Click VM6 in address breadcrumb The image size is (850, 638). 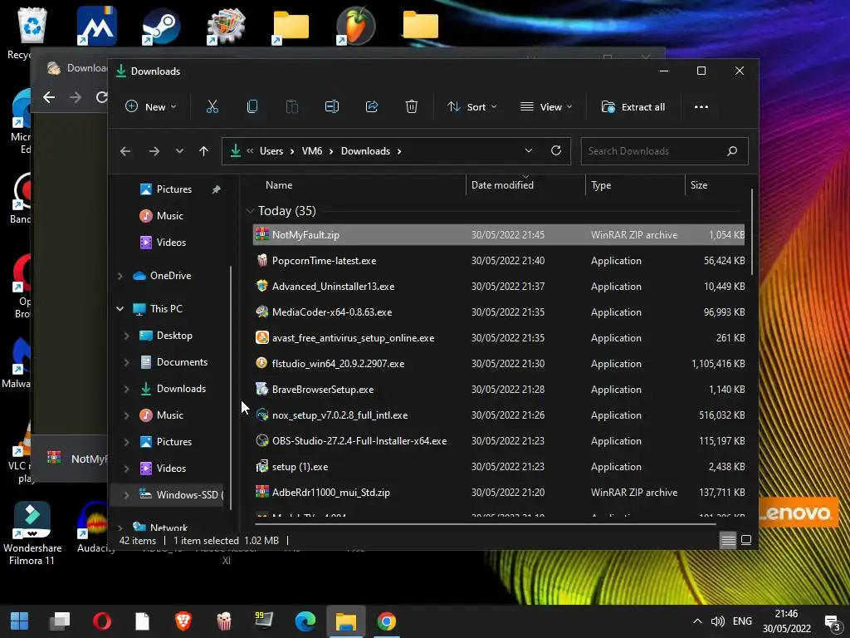click(312, 151)
